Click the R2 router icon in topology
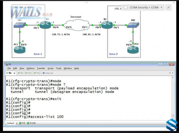179x133 pixels. [x=107, y=25]
